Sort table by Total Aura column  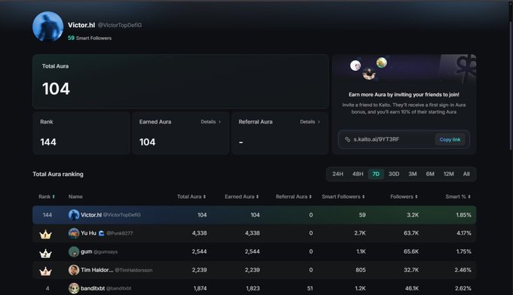point(192,196)
